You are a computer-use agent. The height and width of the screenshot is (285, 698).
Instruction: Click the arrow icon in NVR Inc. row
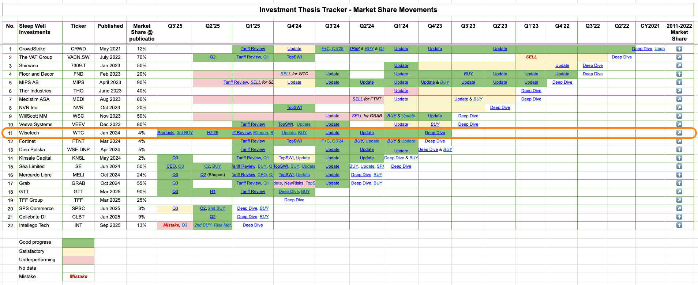click(x=679, y=107)
